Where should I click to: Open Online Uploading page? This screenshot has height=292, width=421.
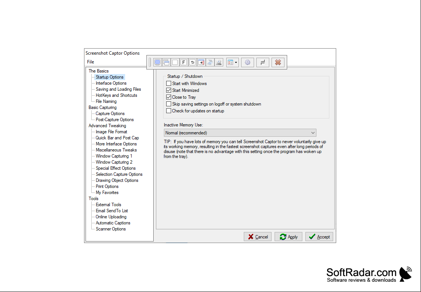[x=111, y=217]
